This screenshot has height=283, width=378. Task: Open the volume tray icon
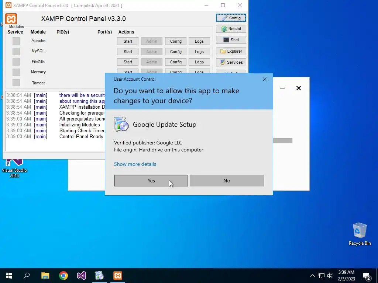(x=330, y=276)
